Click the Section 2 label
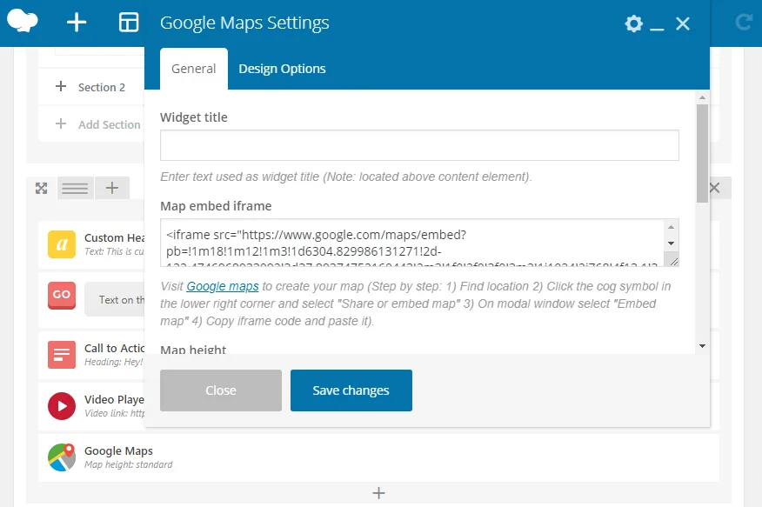Image resolution: width=762 pixels, height=507 pixels. point(102,88)
